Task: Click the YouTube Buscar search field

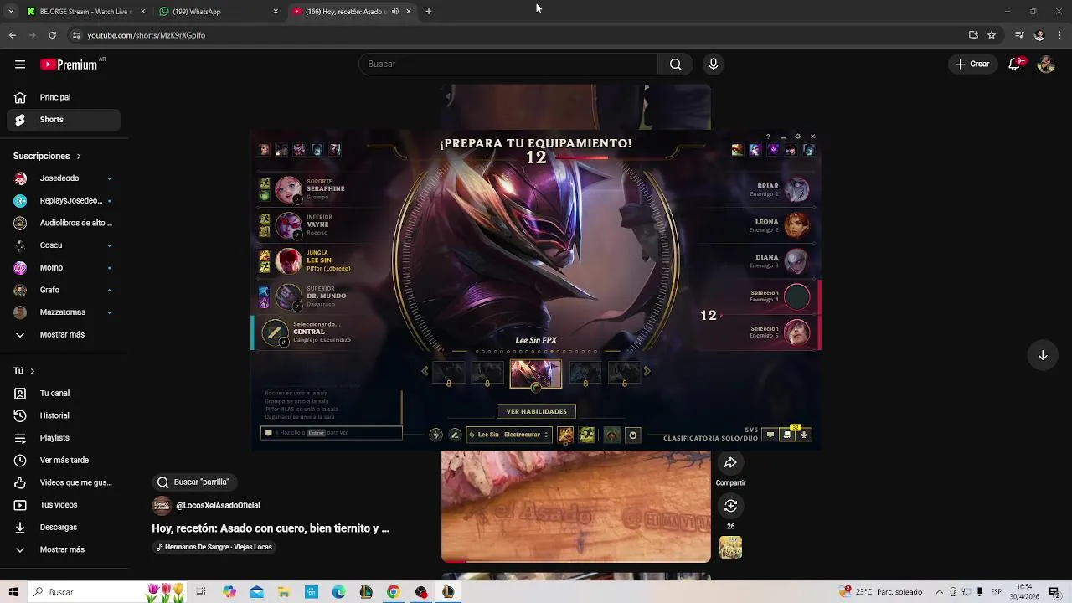Action: pyautogui.click(x=509, y=64)
